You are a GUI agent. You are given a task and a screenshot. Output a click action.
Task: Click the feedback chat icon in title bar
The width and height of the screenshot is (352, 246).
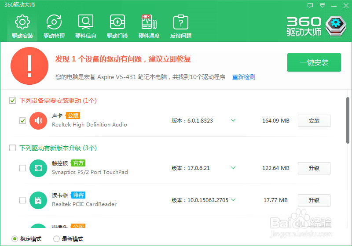coord(310,5)
